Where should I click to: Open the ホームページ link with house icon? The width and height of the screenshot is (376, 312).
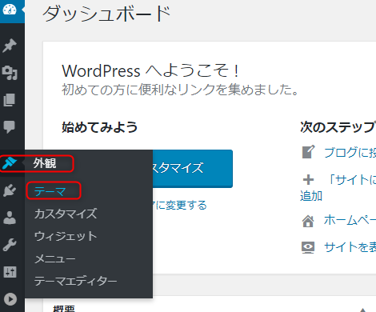pyautogui.click(x=350, y=220)
